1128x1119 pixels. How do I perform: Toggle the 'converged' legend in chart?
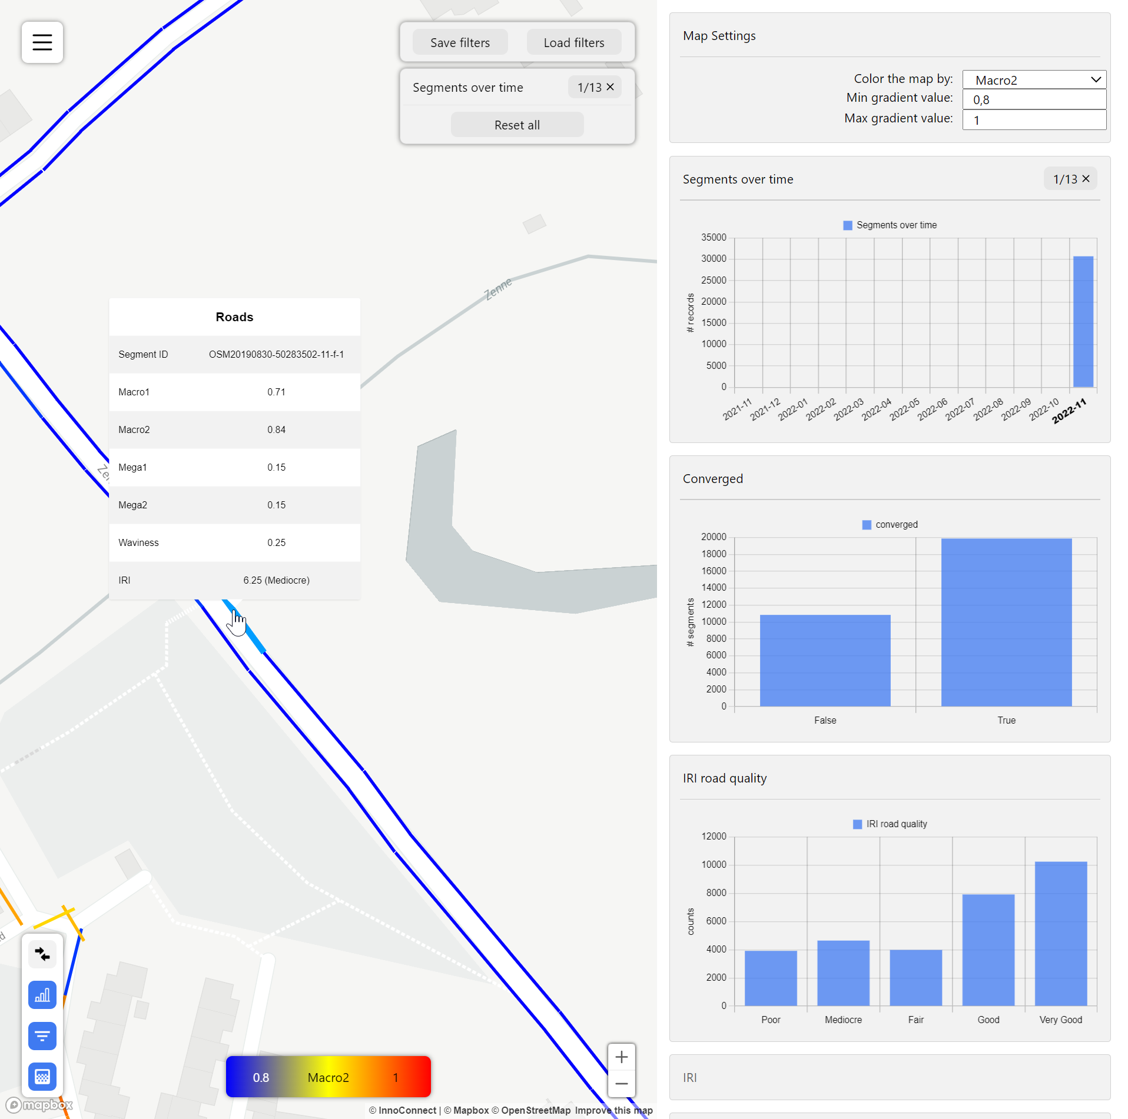coord(890,525)
